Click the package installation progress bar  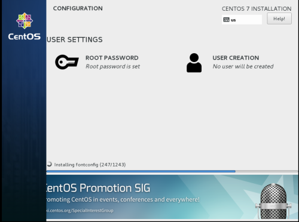pos(172,171)
